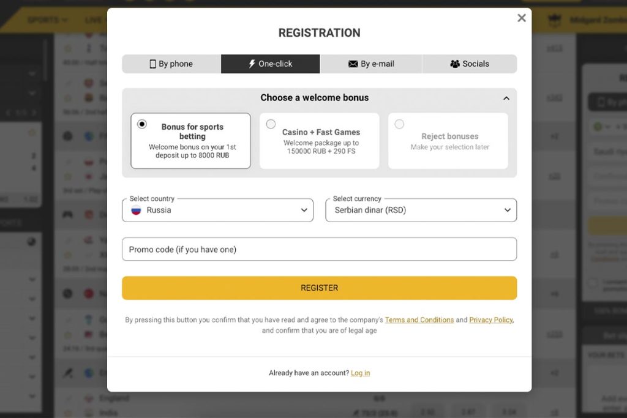Open the Privacy Policy link
The width and height of the screenshot is (627, 418).
(x=491, y=320)
